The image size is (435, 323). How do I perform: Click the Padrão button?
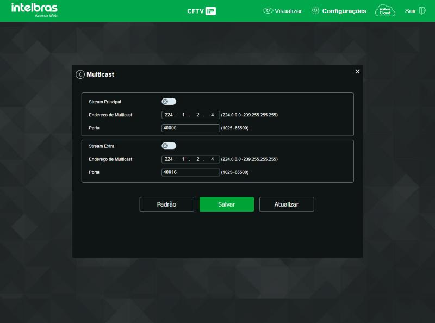tap(166, 204)
